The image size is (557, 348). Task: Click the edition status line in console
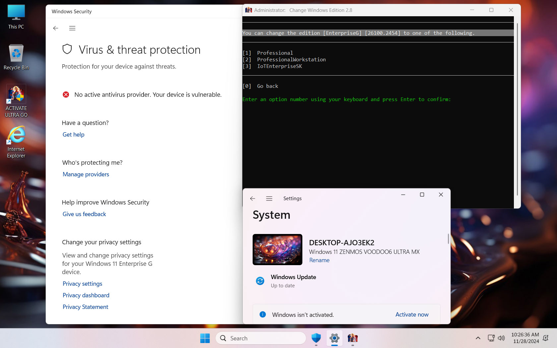click(x=378, y=33)
